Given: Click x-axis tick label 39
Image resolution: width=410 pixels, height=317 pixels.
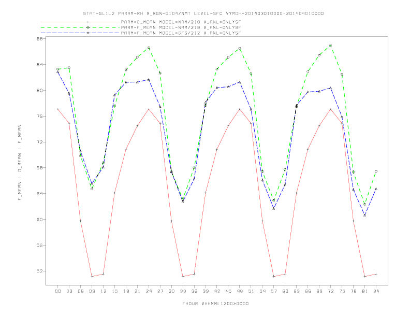Looking at the screenshot, I should click(206, 291).
